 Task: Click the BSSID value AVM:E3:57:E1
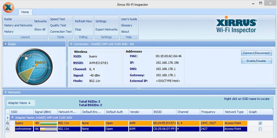[x=99, y=63]
